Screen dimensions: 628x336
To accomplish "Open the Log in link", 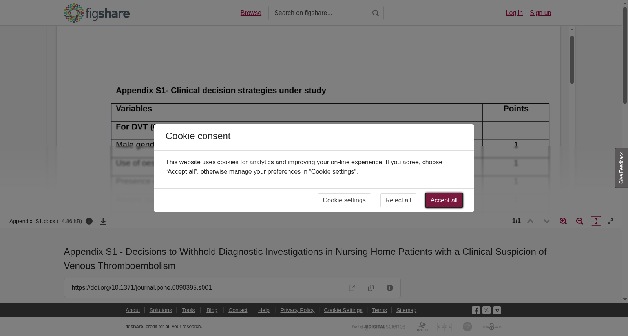I will 514,13.
